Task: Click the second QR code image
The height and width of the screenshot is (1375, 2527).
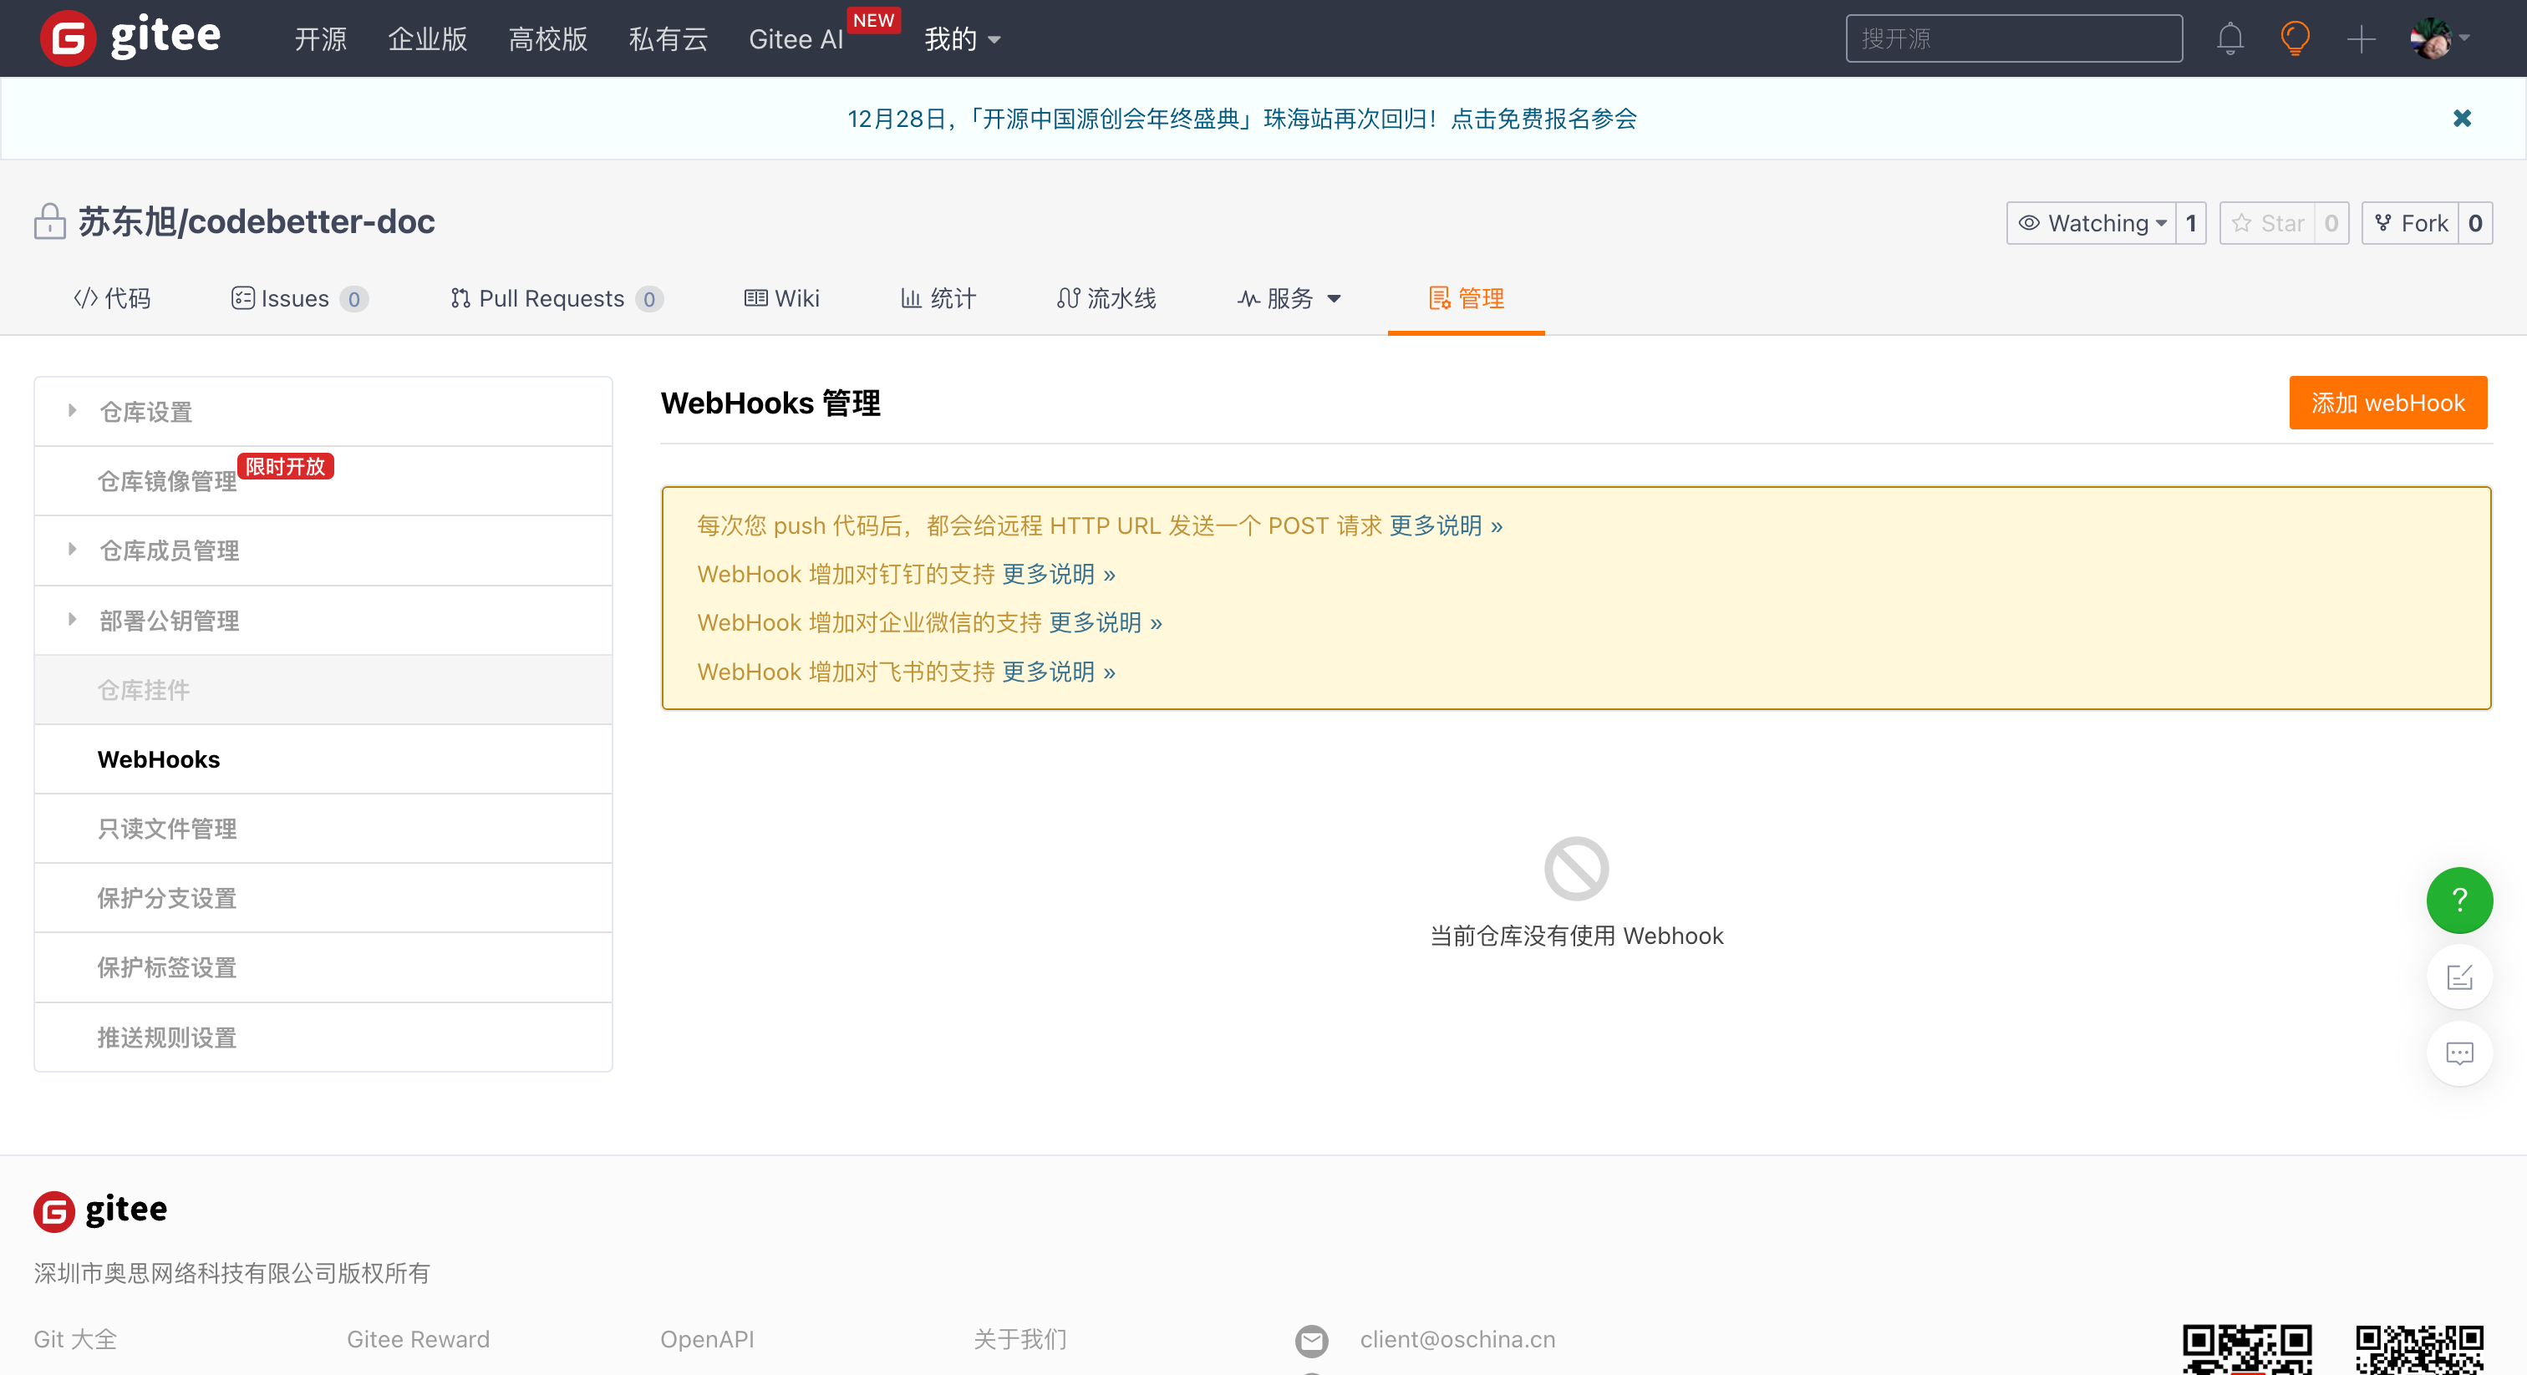Action: coord(2419,1349)
